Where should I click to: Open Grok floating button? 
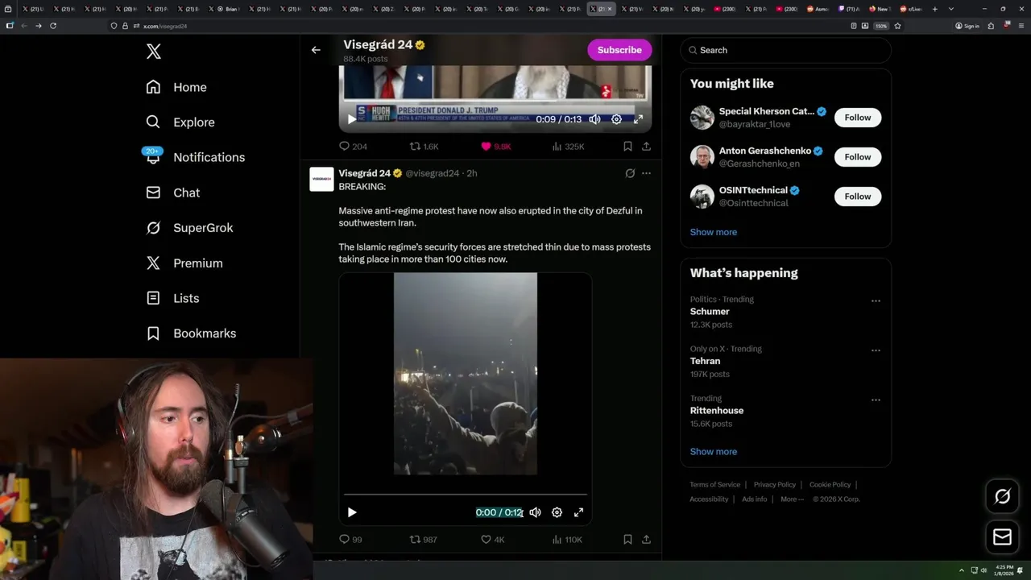click(1002, 497)
